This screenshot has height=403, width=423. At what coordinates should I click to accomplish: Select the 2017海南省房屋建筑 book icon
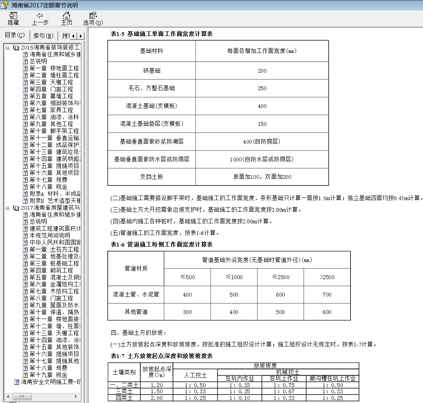16,208
